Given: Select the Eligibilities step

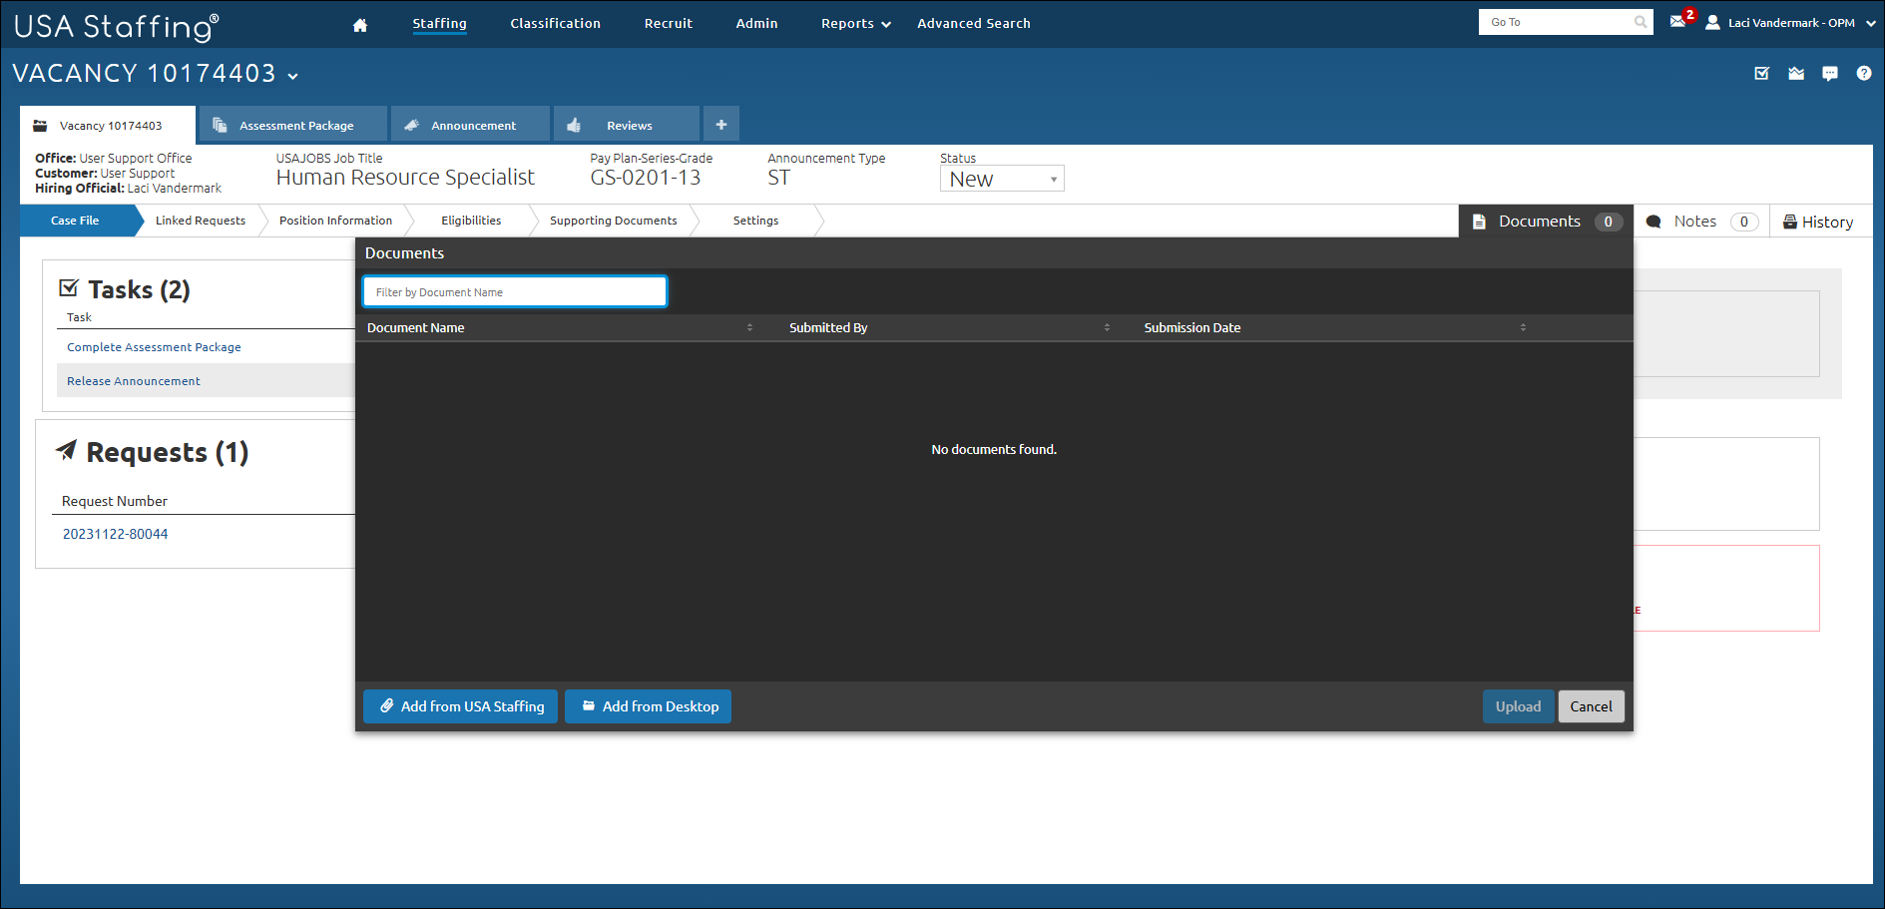Looking at the screenshot, I should point(472,221).
